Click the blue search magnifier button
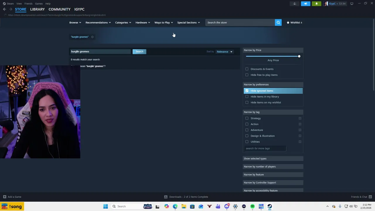 point(278,23)
